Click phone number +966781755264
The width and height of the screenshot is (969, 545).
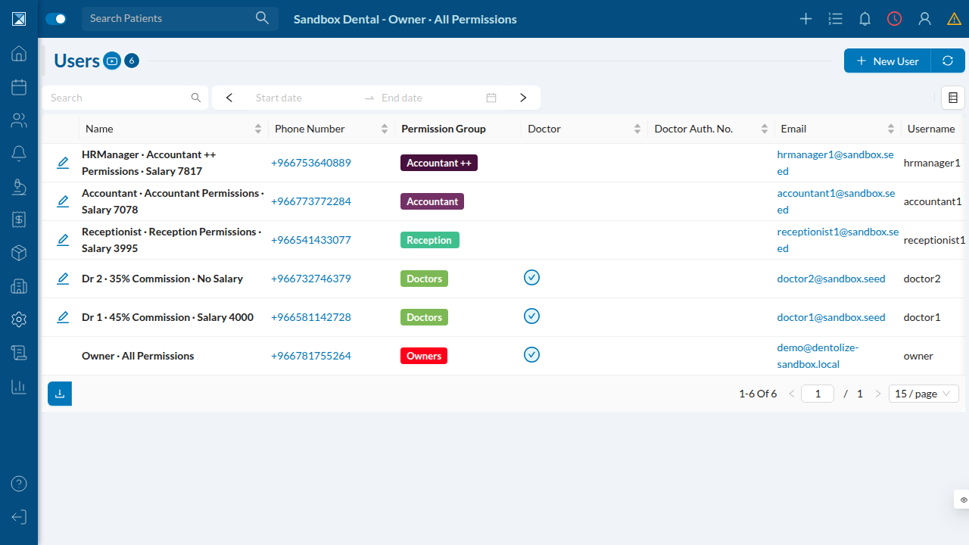tap(311, 356)
